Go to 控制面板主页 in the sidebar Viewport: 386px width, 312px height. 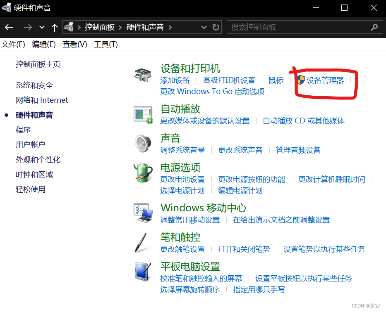tap(38, 64)
